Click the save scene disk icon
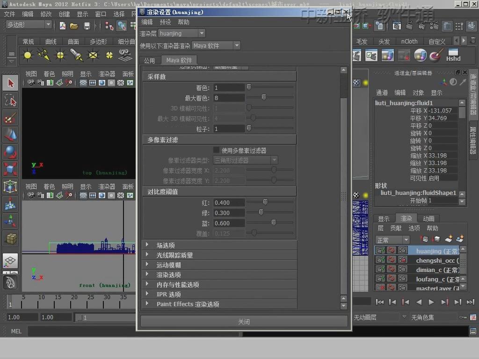 point(87,26)
